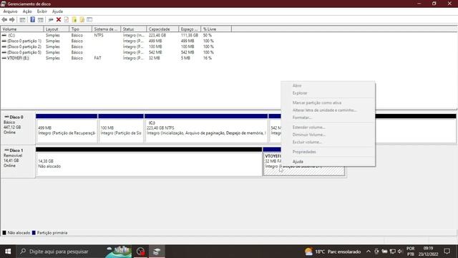Click the properties sheet toolbar icon
The image size is (458, 258).
(67, 19)
